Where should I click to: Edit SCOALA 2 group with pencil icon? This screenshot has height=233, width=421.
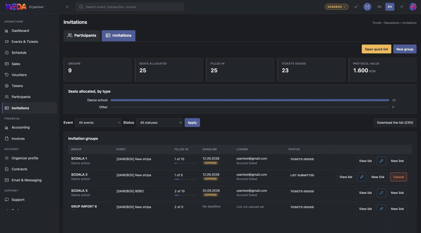[x=362, y=177]
